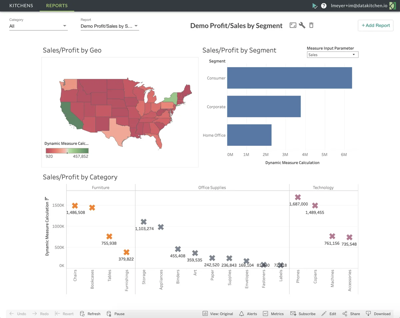Open the help question mark icon
The image size is (400, 318).
324,5
